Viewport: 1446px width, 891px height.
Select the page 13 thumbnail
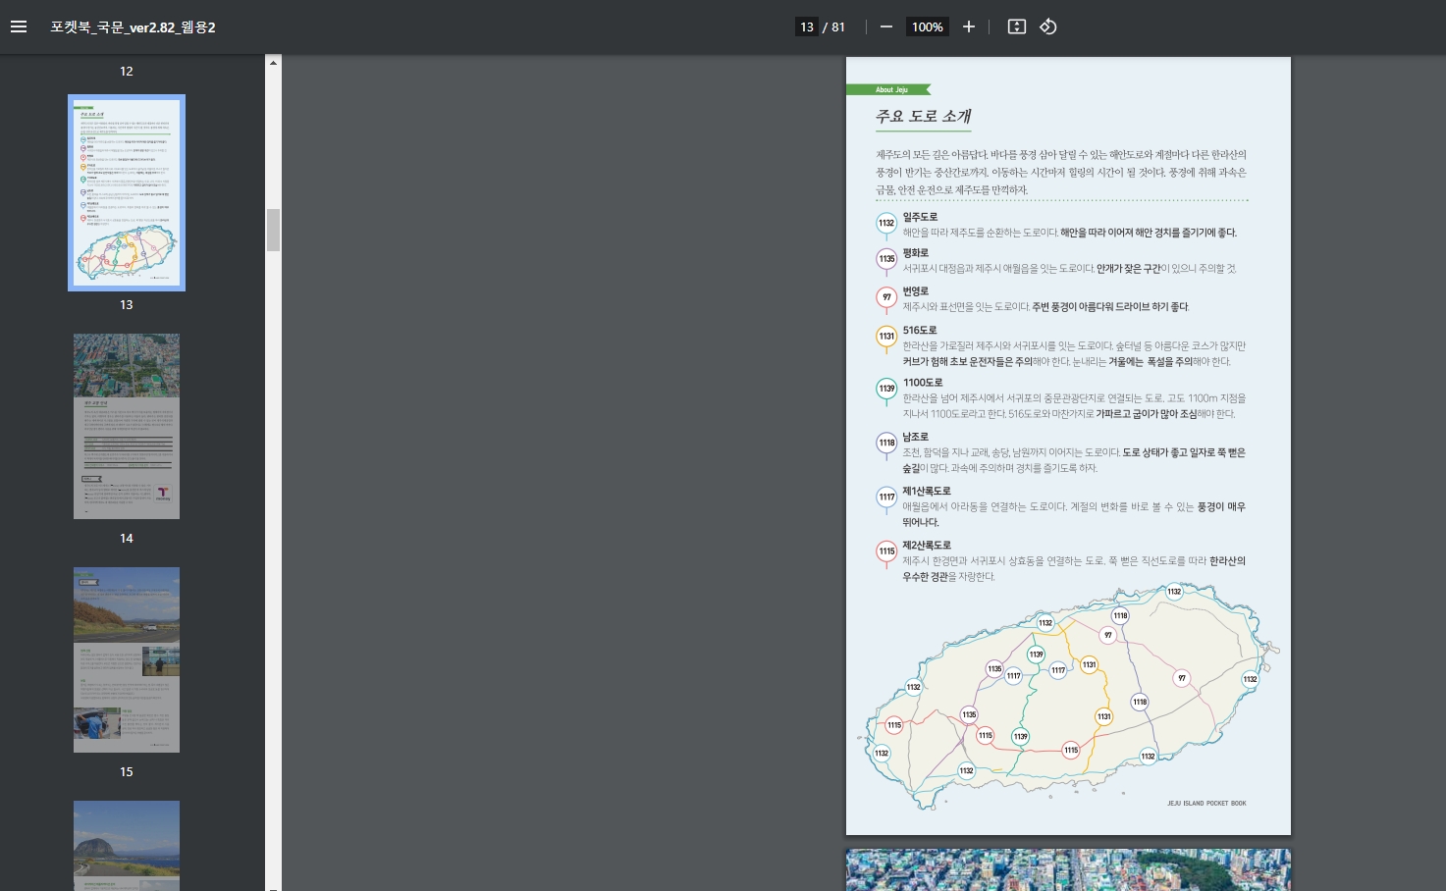click(127, 193)
